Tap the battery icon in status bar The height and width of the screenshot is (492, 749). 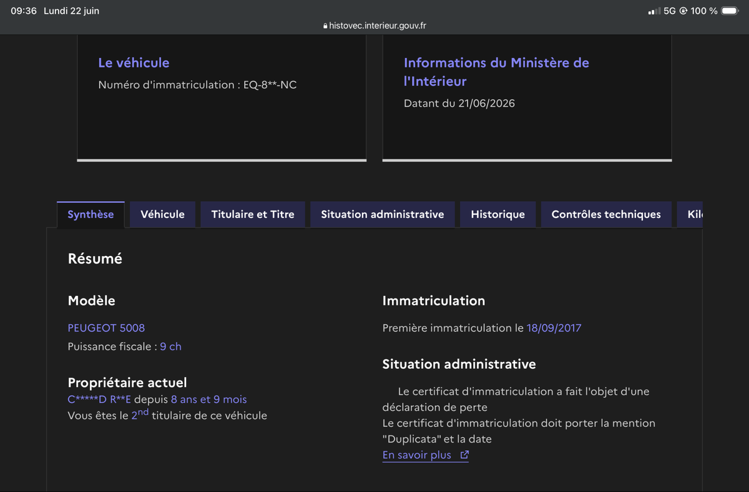click(730, 11)
